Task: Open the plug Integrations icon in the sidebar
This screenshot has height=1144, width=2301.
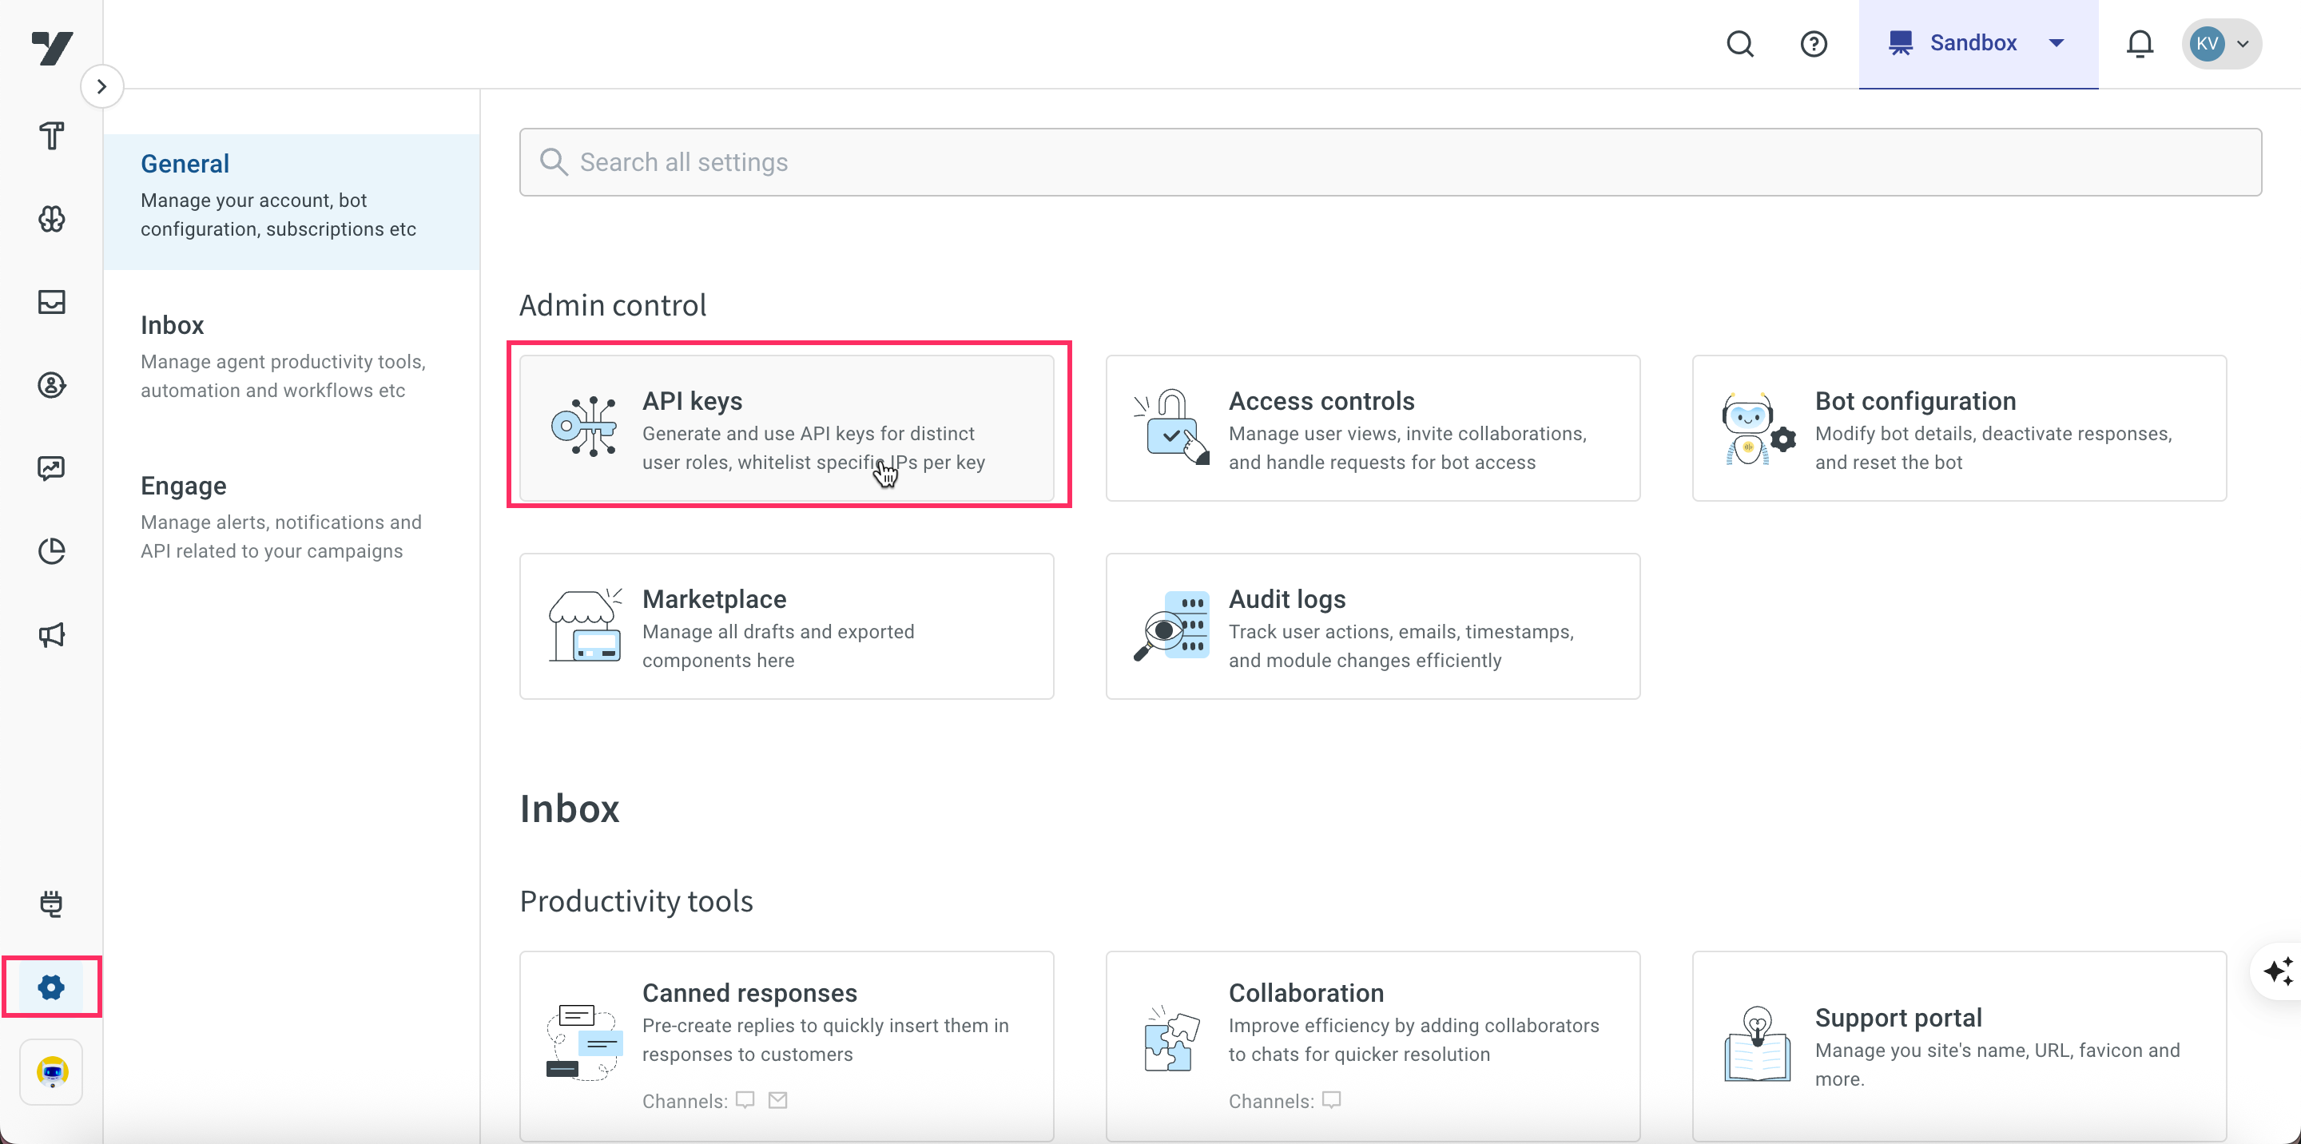Action: [x=52, y=904]
